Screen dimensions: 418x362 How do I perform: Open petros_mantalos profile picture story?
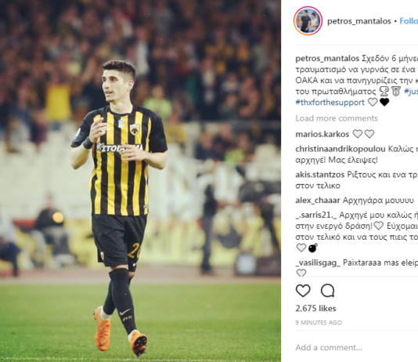[308, 21]
